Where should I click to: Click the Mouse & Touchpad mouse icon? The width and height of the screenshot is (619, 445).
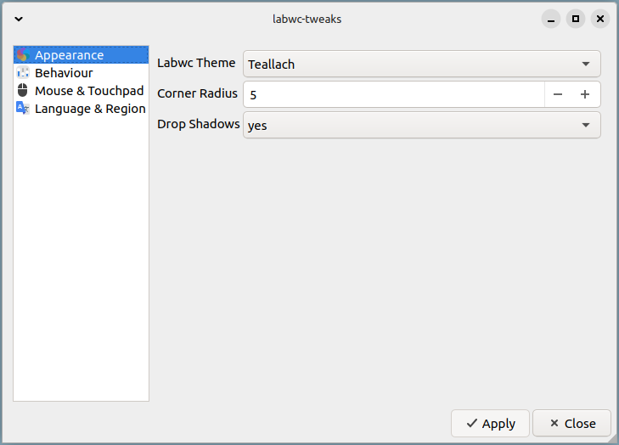click(x=23, y=91)
